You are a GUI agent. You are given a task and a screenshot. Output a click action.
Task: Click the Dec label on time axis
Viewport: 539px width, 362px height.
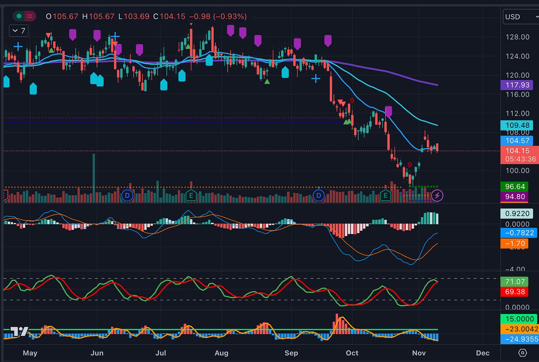(x=483, y=353)
